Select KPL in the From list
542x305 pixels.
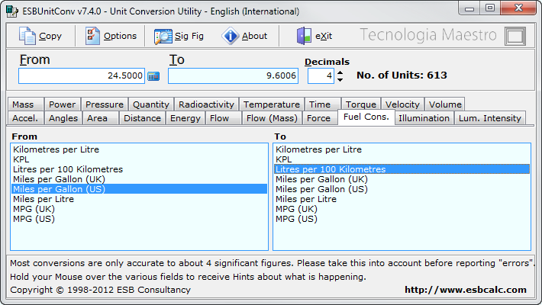[139, 159]
